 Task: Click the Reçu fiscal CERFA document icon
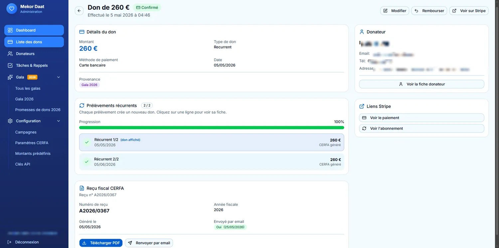coord(82,188)
